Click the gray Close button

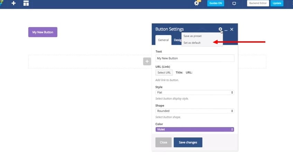pos(163,142)
